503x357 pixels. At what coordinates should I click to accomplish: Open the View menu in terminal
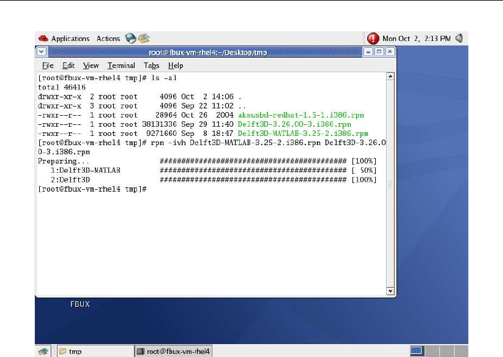click(91, 66)
